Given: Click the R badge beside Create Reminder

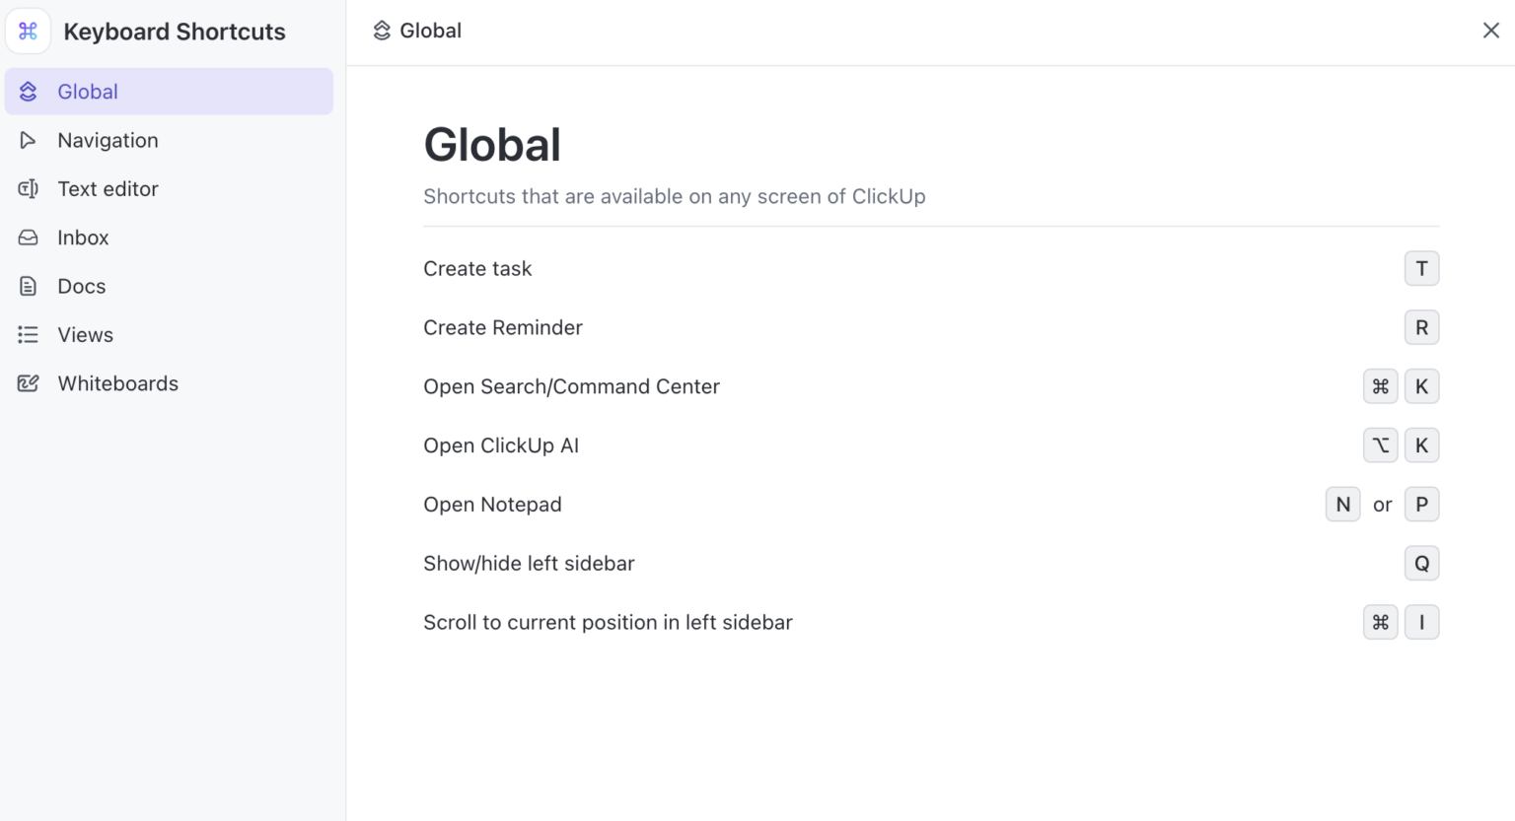Looking at the screenshot, I should [x=1421, y=327].
